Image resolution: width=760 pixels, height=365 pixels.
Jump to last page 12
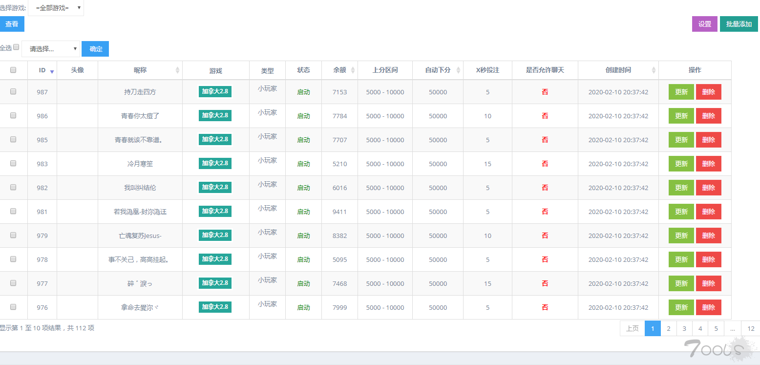[751, 329]
